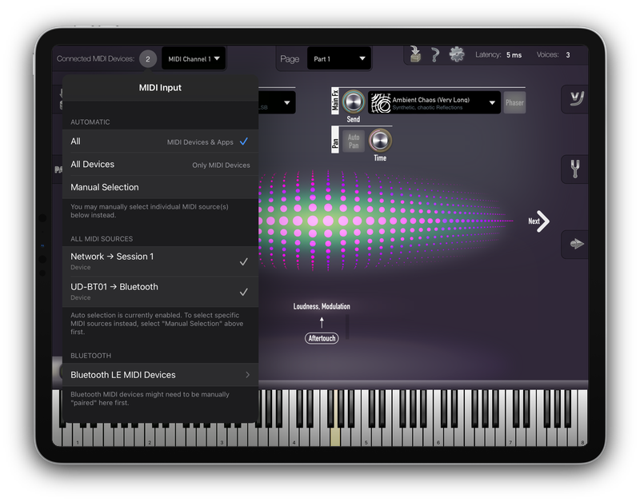Click the connected MIDI devices count badge

(x=148, y=58)
